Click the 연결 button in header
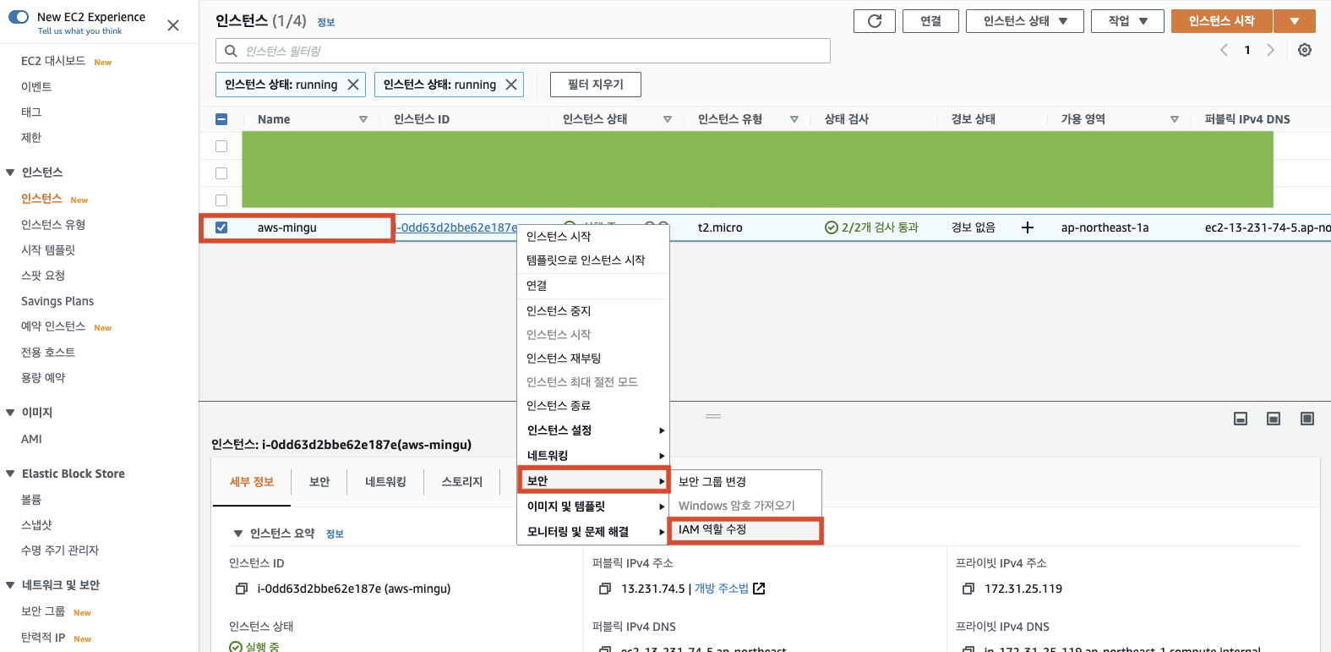This screenshot has width=1331, height=652. click(930, 21)
